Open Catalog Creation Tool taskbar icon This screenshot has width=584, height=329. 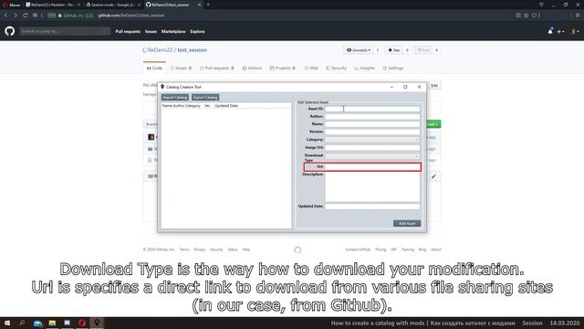coord(97,323)
